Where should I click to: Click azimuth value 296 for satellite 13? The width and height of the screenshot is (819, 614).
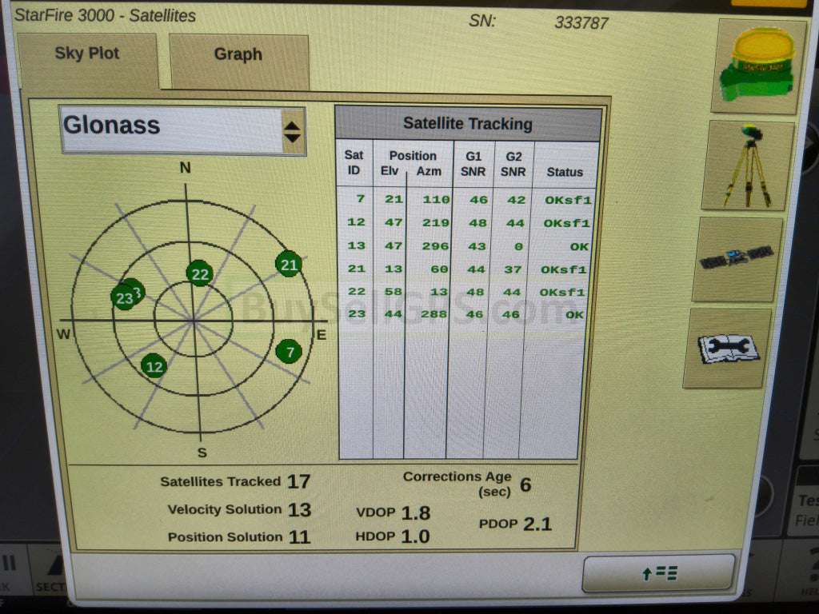[x=436, y=246]
